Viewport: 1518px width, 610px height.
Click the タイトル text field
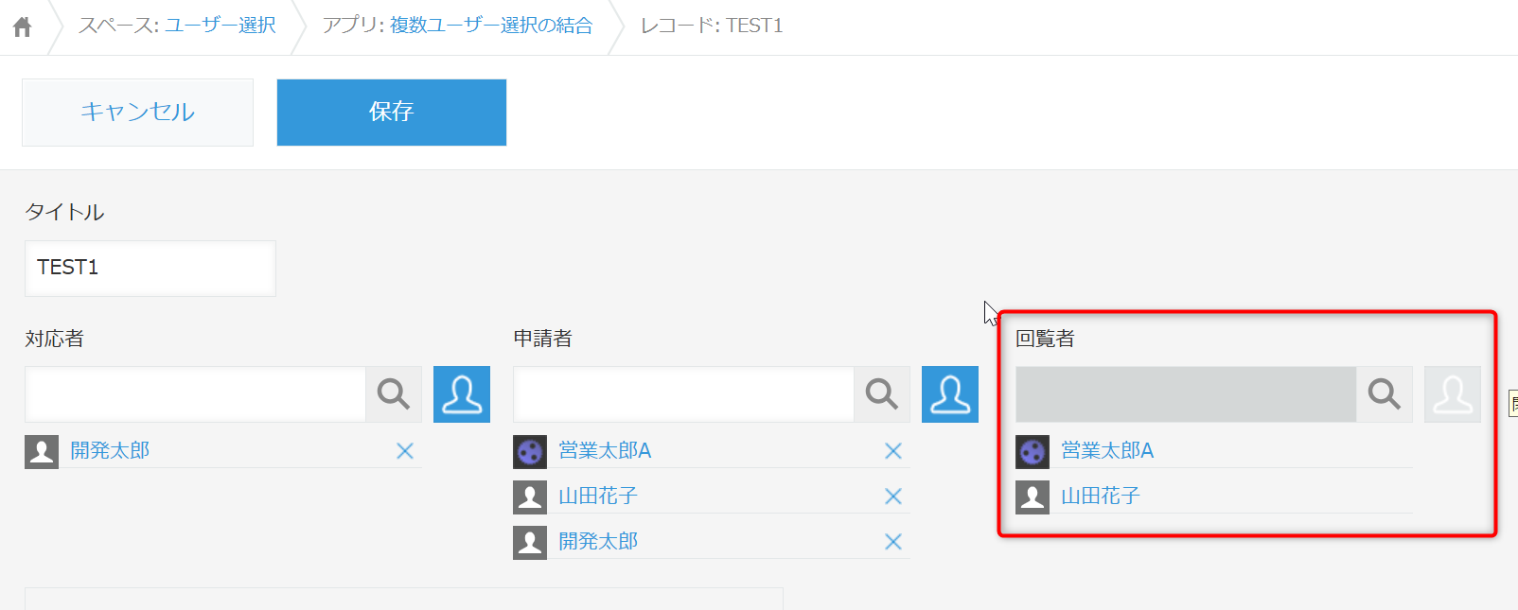(150, 268)
